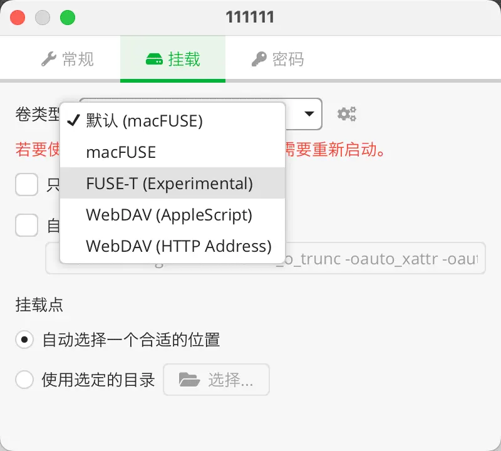This screenshot has width=501, height=451.
Task: Toggle the first checkbox below red warning
Action: click(x=27, y=184)
